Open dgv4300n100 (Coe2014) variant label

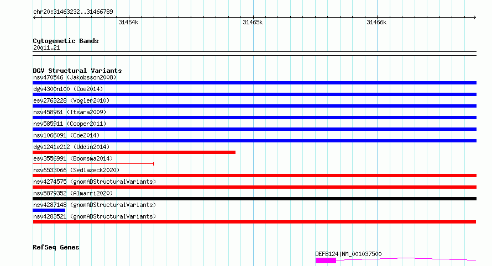(x=68, y=89)
